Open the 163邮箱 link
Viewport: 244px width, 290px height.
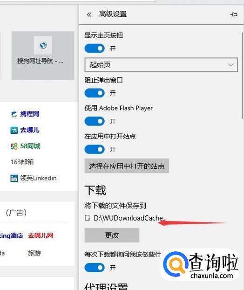(22, 162)
